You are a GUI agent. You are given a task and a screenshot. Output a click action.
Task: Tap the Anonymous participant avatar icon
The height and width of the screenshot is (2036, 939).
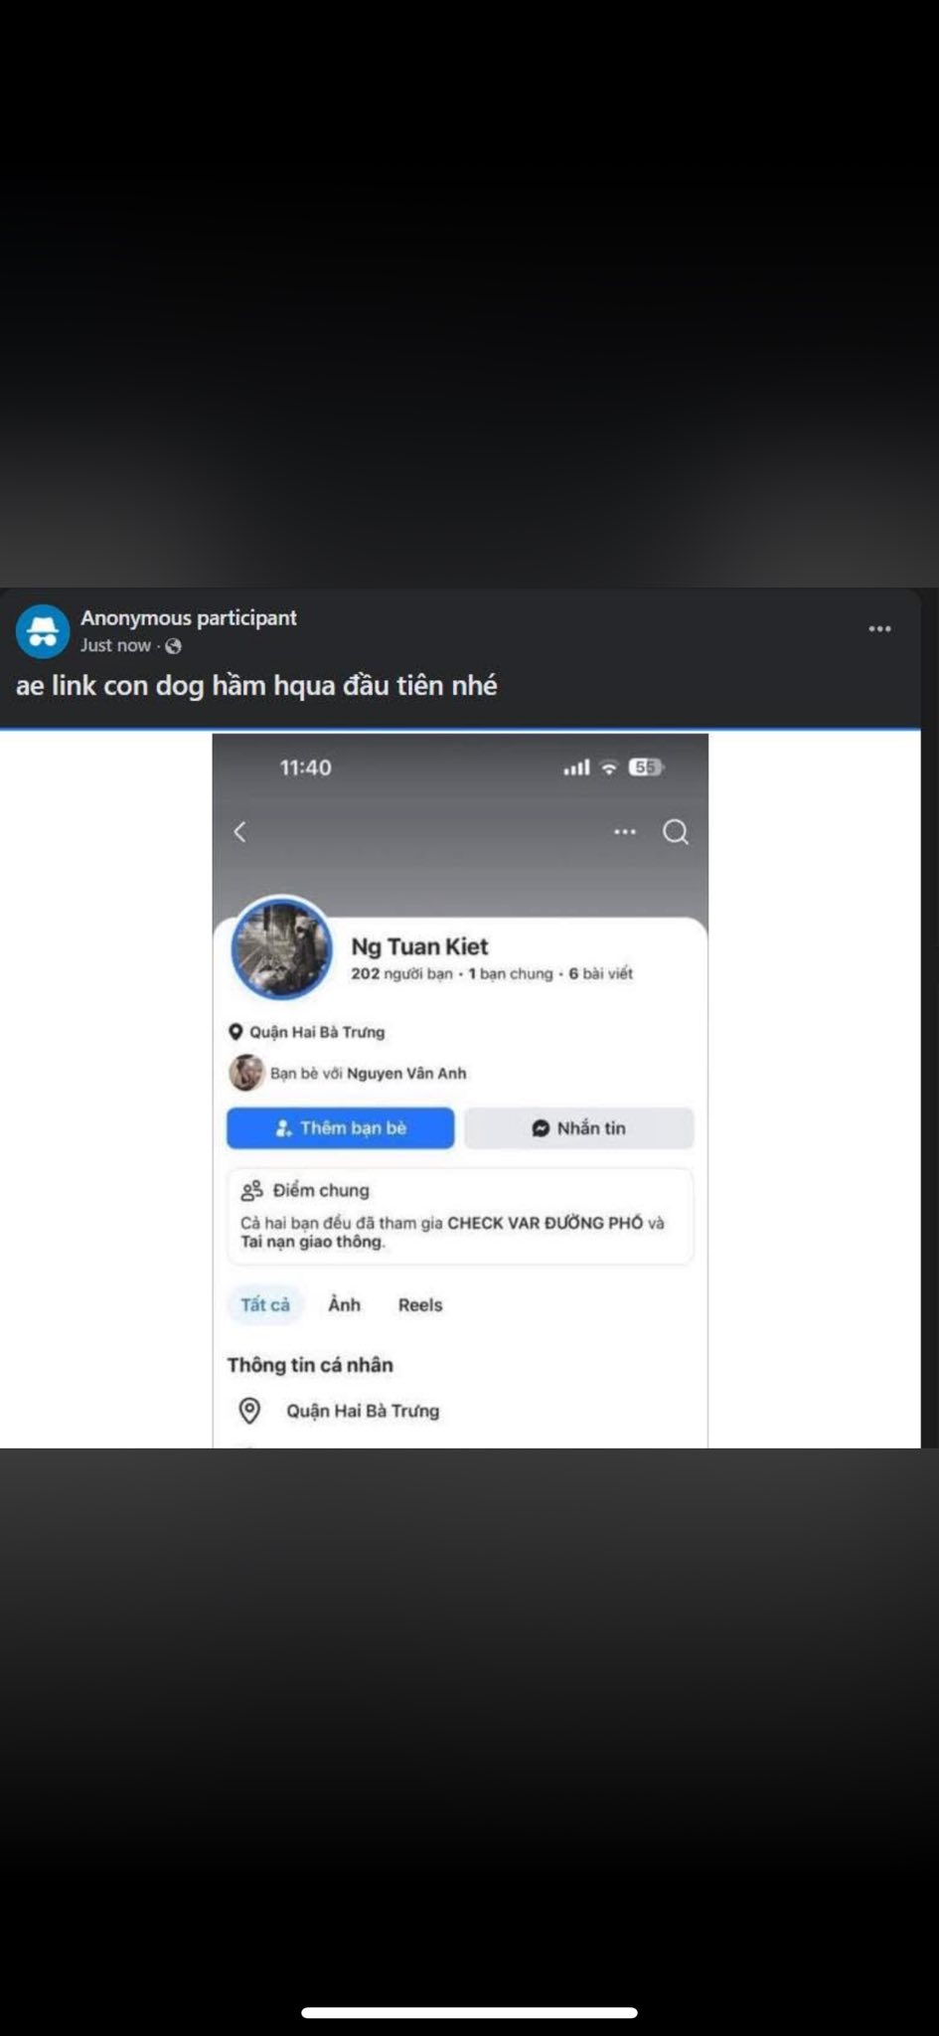point(43,631)
